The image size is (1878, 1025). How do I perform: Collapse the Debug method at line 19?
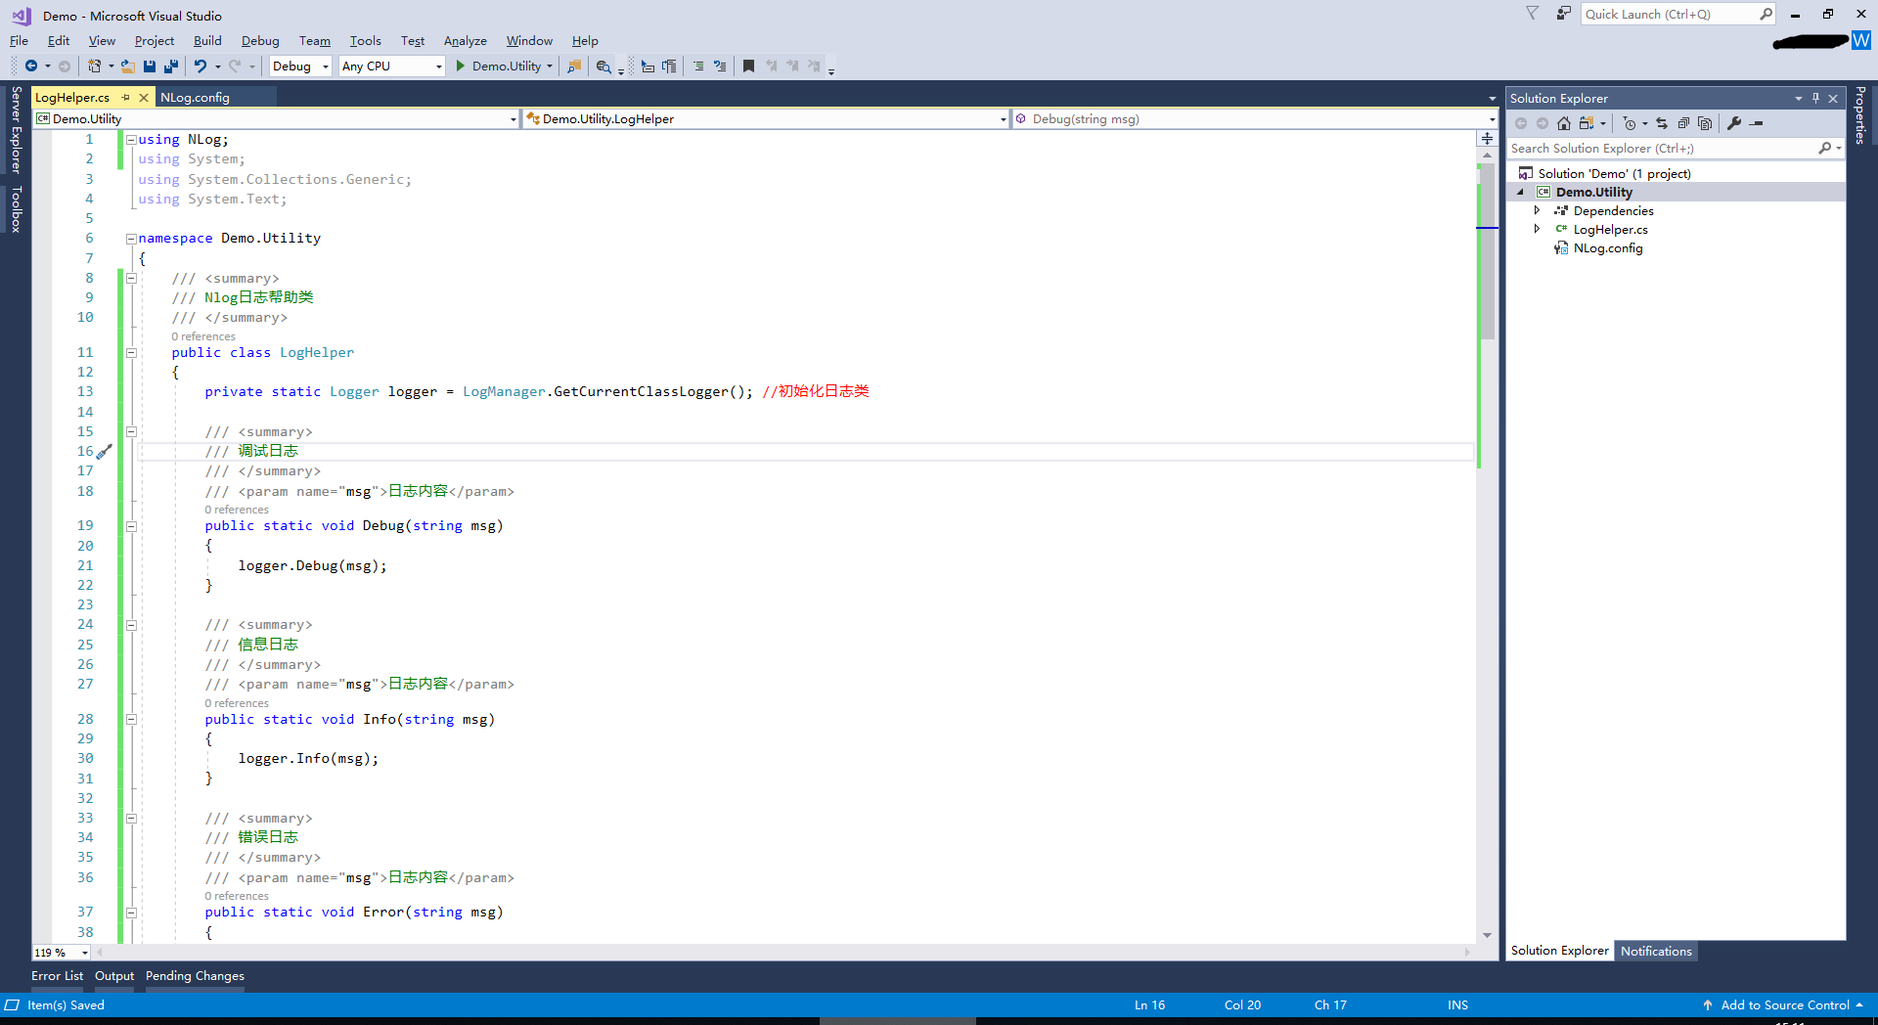pos(131,526)
